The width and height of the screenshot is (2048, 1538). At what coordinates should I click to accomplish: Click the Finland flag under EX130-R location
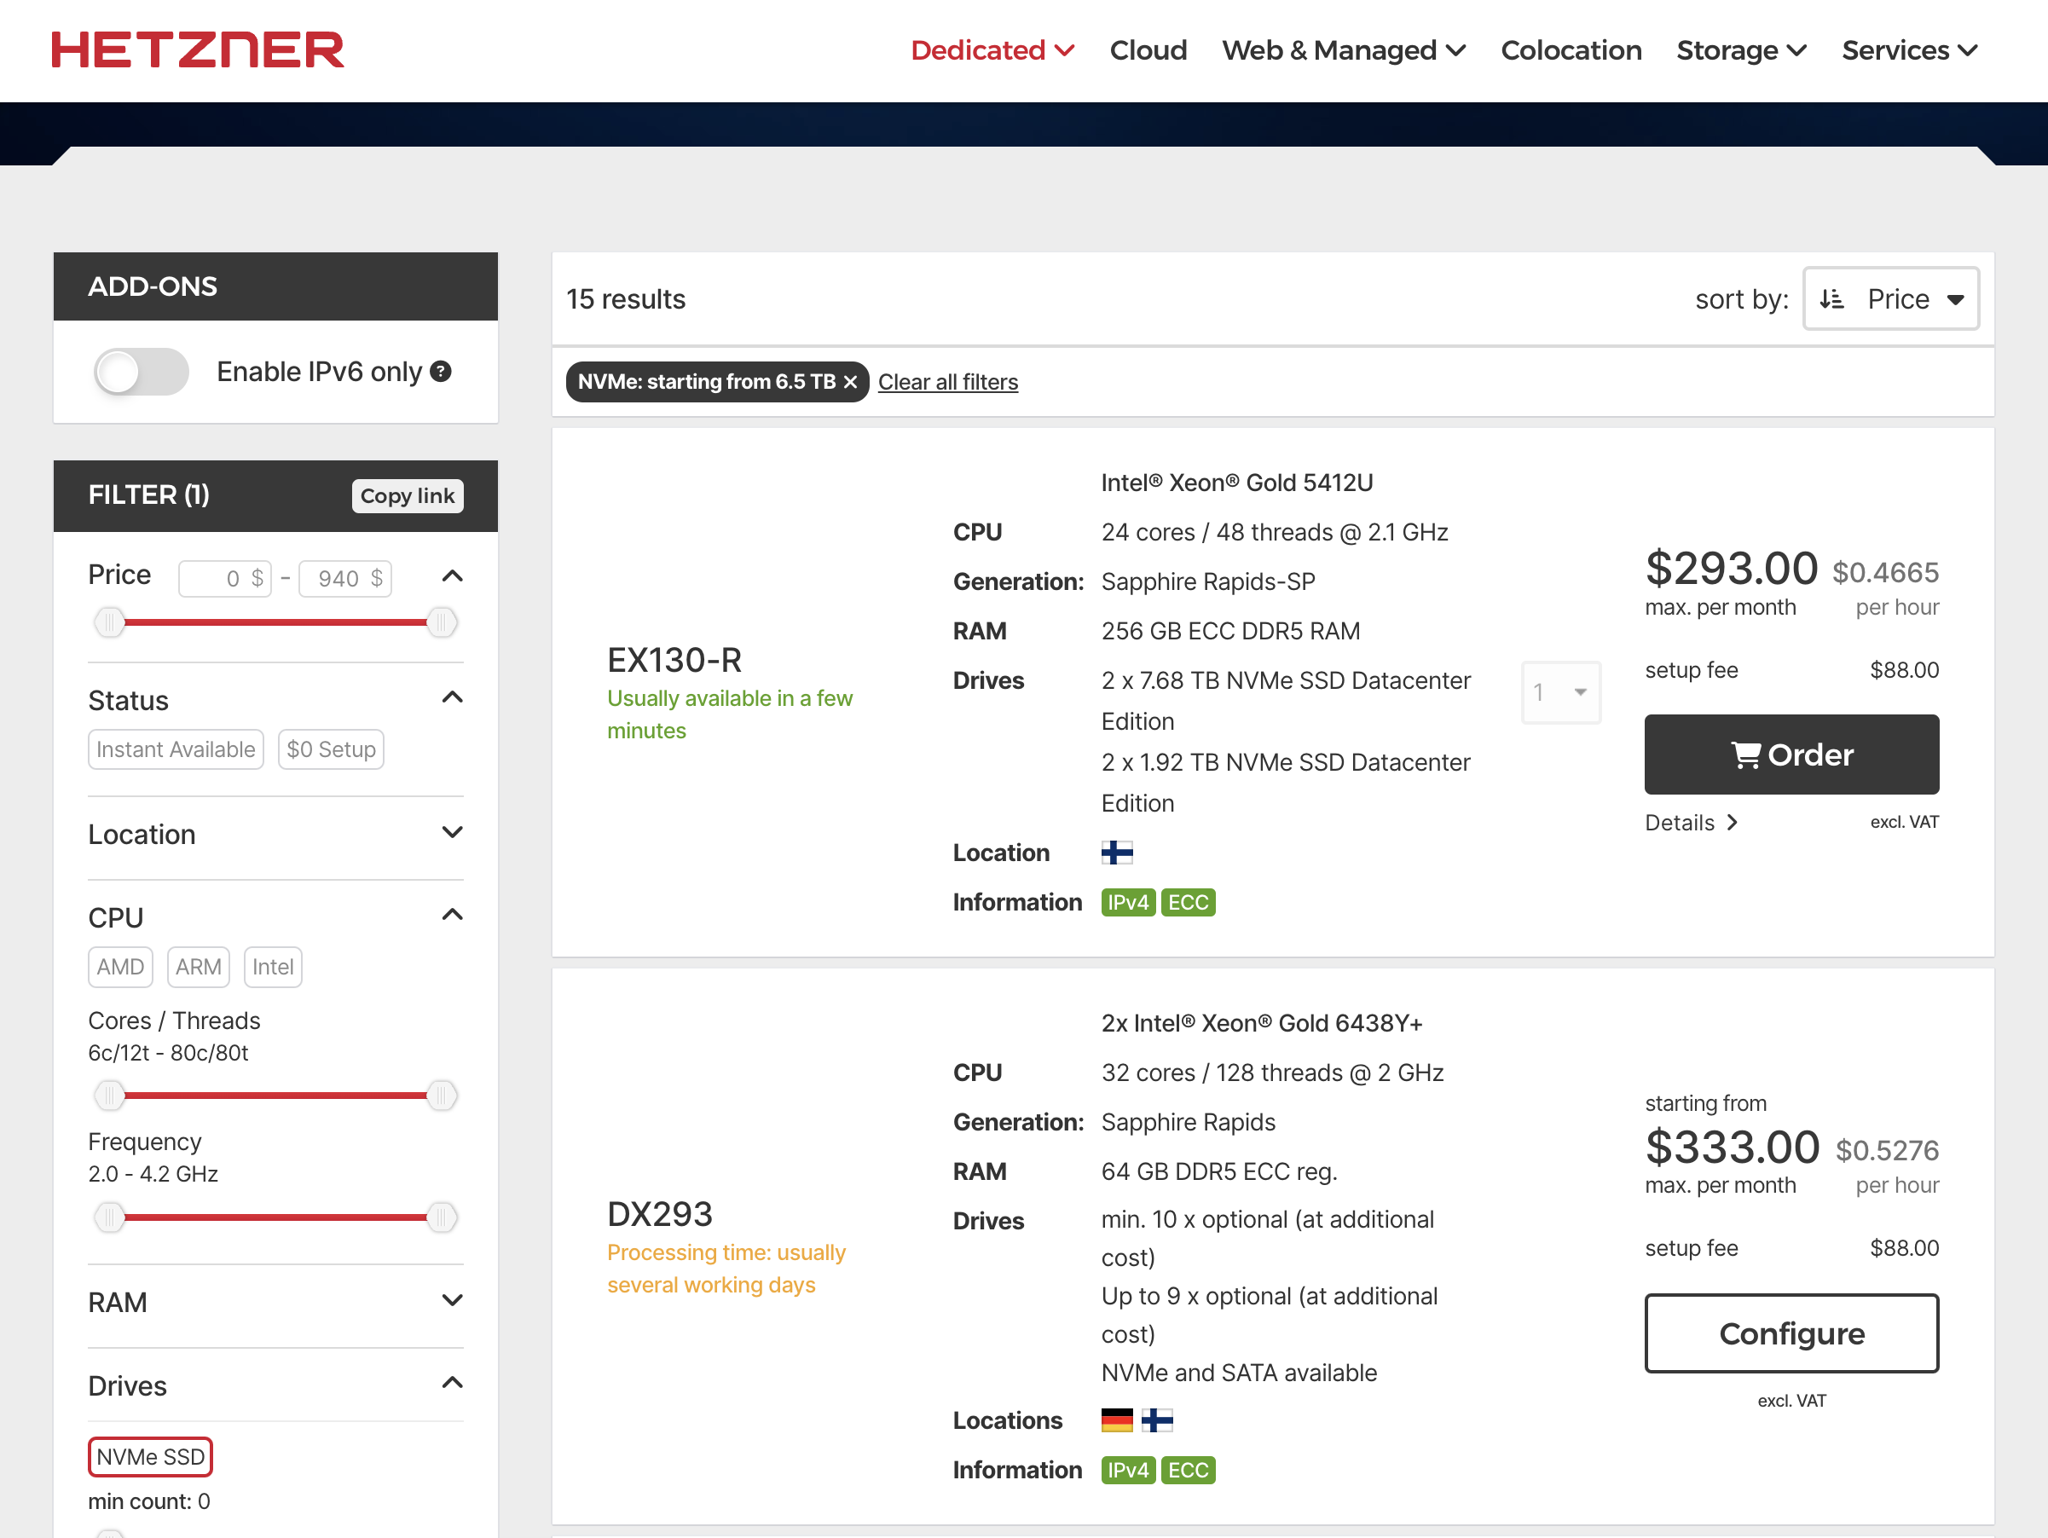point(1117,852)
